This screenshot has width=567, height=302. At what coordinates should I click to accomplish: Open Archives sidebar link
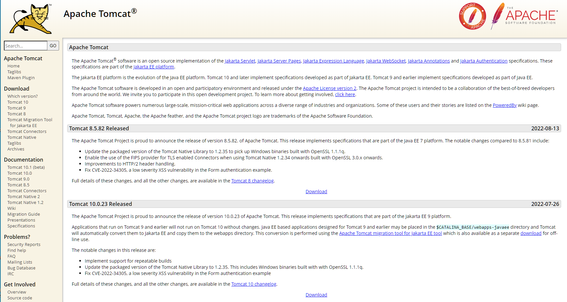click(x=16, y=149)
